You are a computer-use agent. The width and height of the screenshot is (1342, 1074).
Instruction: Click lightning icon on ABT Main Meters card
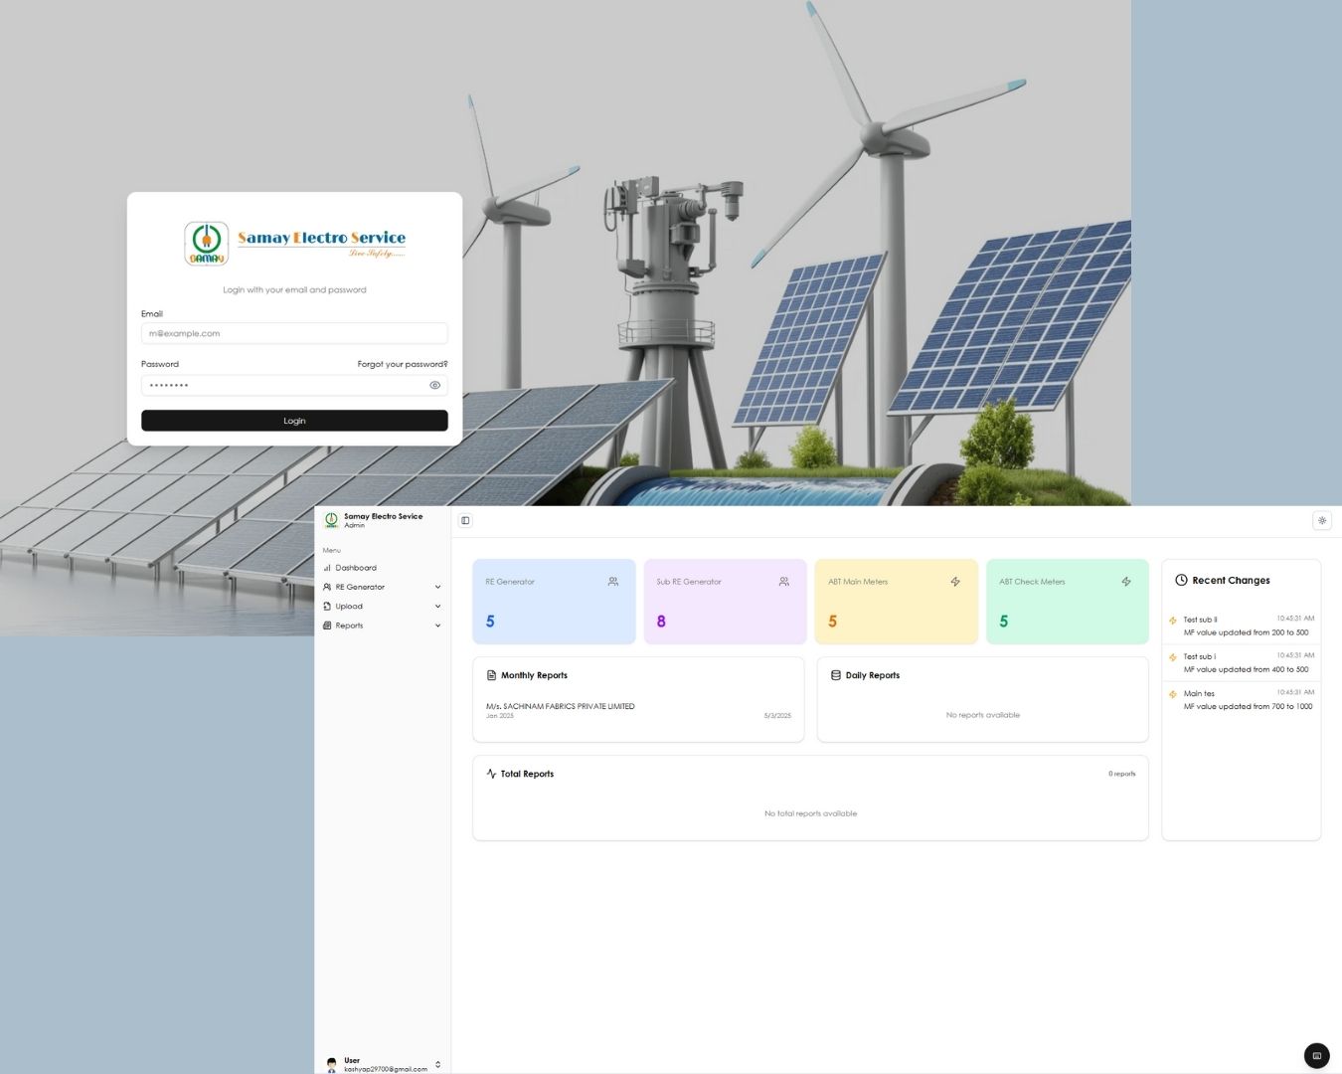[x=955, y=582]
